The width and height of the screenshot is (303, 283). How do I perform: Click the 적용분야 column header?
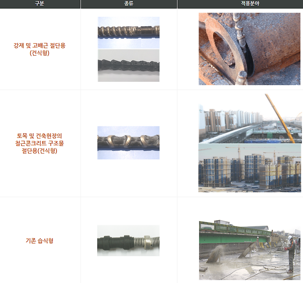coord(250,4)
